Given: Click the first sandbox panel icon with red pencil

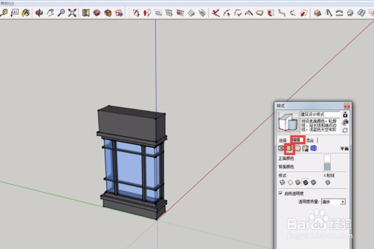Looking at the screenshot, I should (136, 12).
